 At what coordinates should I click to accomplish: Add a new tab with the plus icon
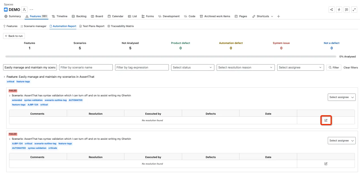[279, 16]
